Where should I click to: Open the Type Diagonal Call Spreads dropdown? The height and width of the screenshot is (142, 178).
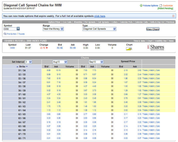pos(100,29)
